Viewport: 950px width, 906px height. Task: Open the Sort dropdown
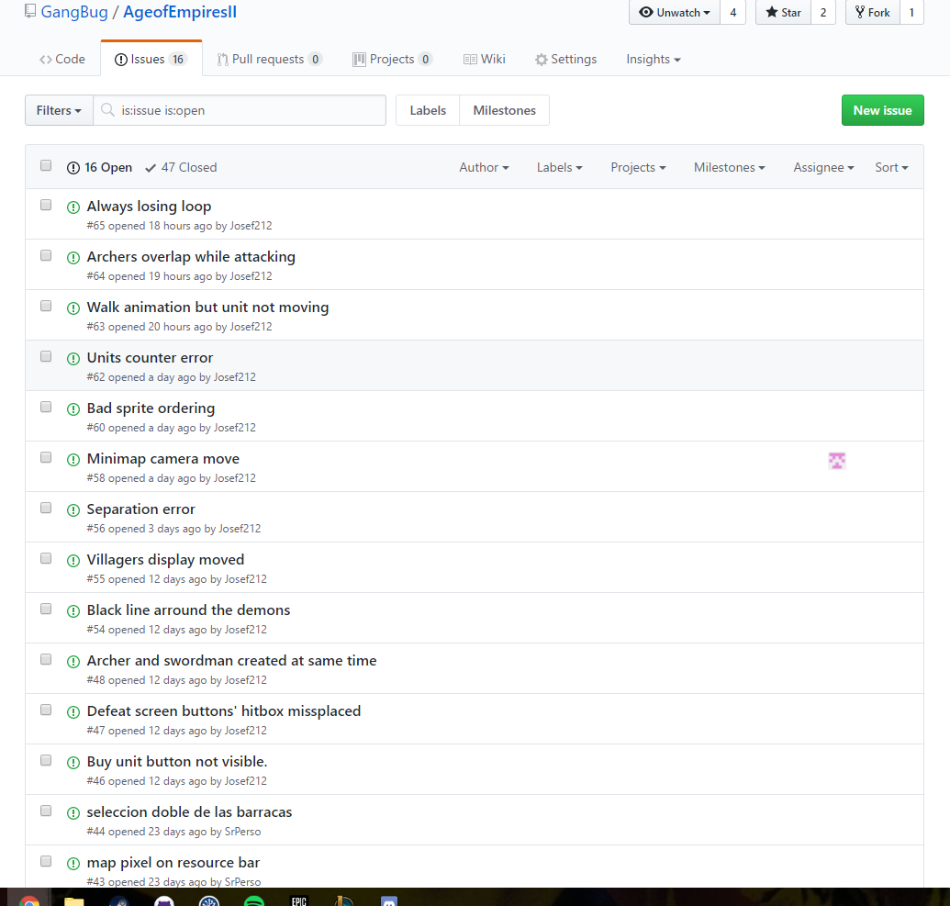891,167
